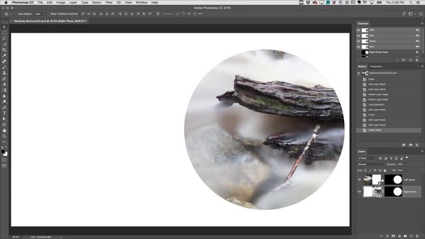Select the Lasso tool
Viewport: 425px width, 239px height.
(x=4, y=39)
